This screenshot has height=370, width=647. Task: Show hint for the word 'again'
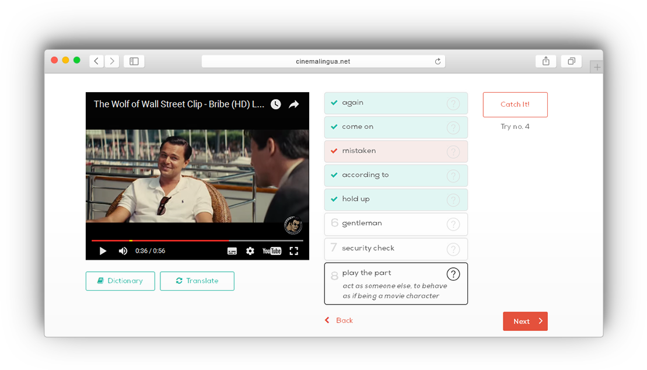pos(453,103)
